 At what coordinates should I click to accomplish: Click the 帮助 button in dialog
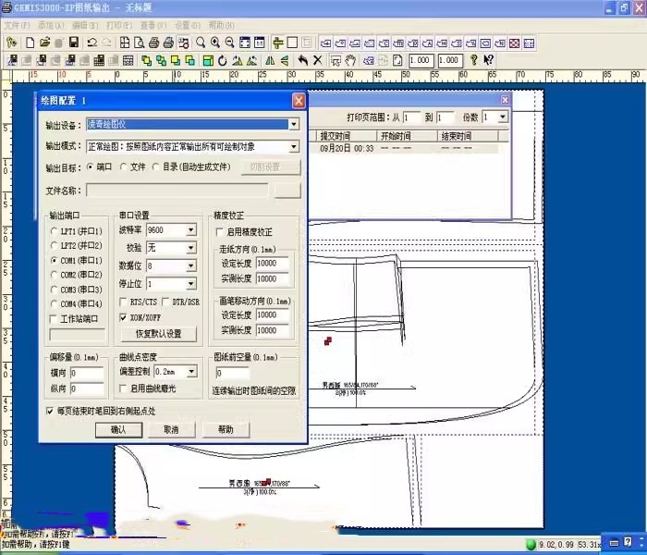point(226,430)
